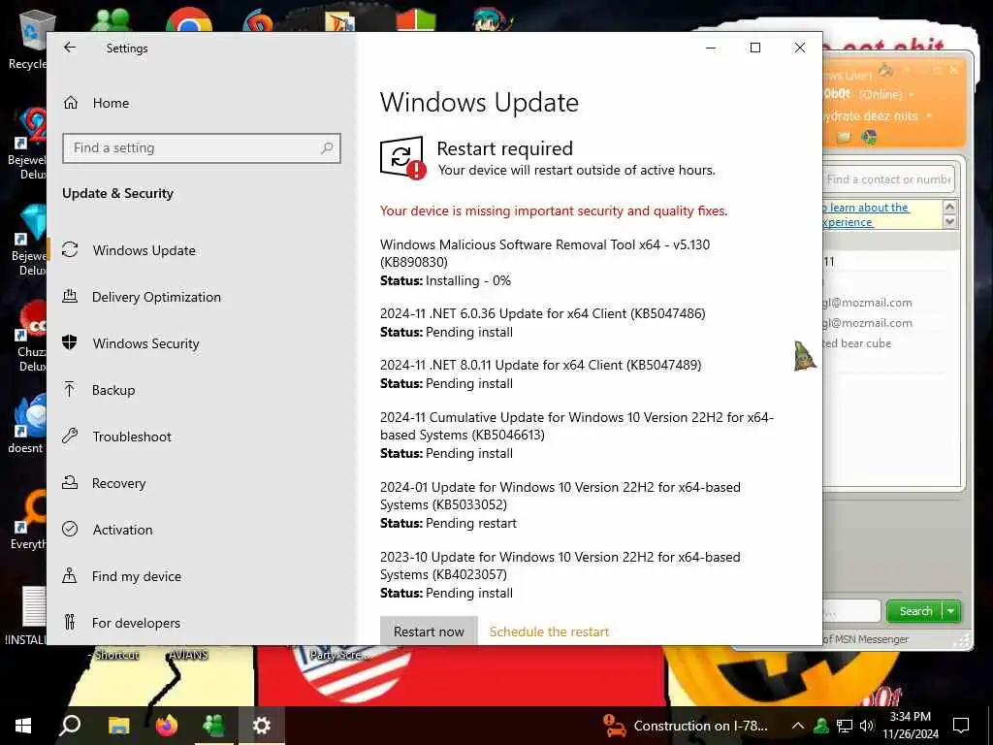The image size is (993, 745).
Task: Open File Explorer from the taskbar
Action: [118, 726]
